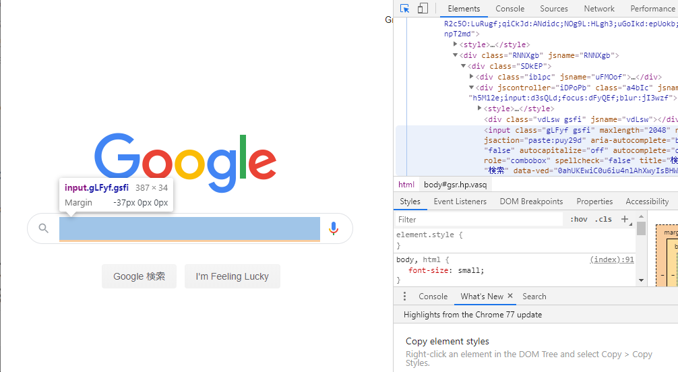Viewport: 678px width, 372px height.
Task: Open the drawer's three-dot menu
Action: 404,297
